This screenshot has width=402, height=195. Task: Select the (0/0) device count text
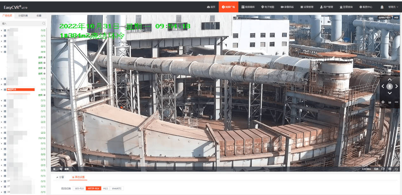[x=43, y=154]
